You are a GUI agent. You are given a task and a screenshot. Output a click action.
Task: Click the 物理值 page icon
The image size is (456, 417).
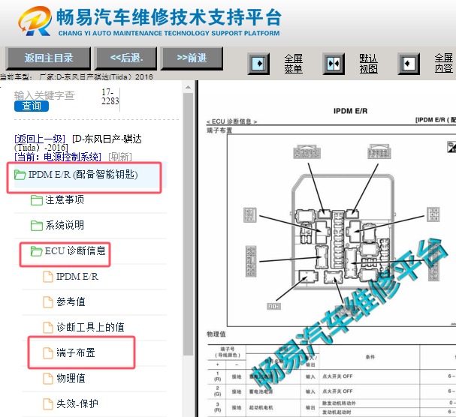pyautogui.click(x=48, y=379)
